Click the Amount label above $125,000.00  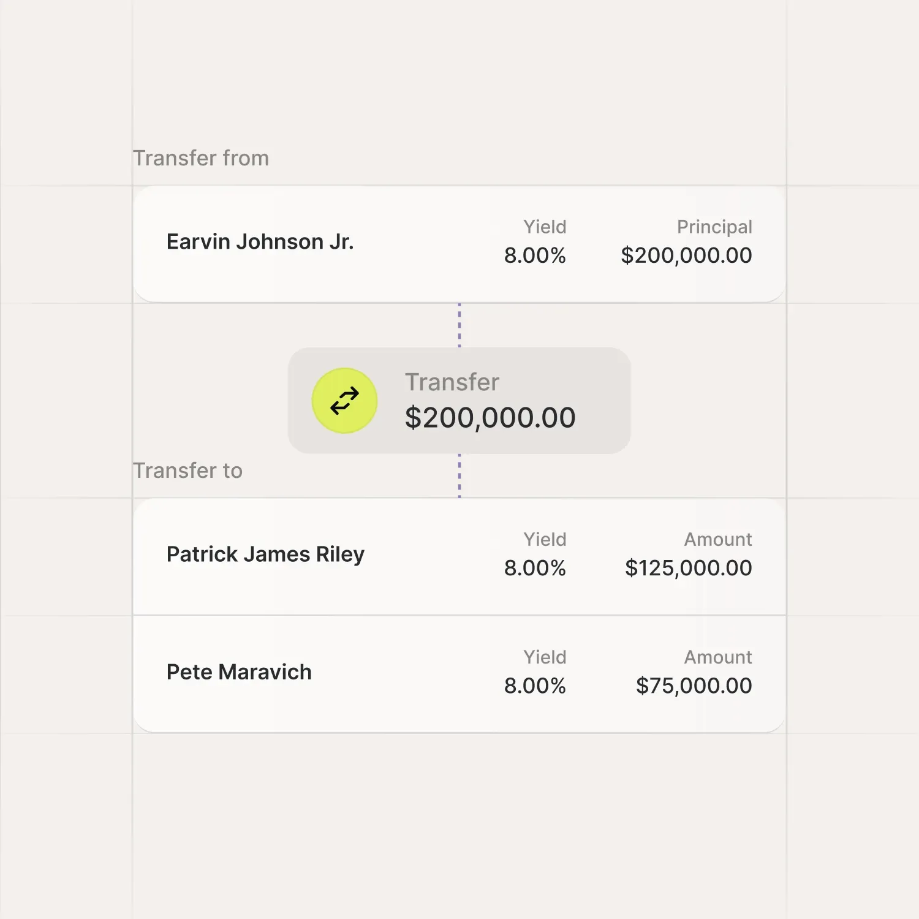718,539
